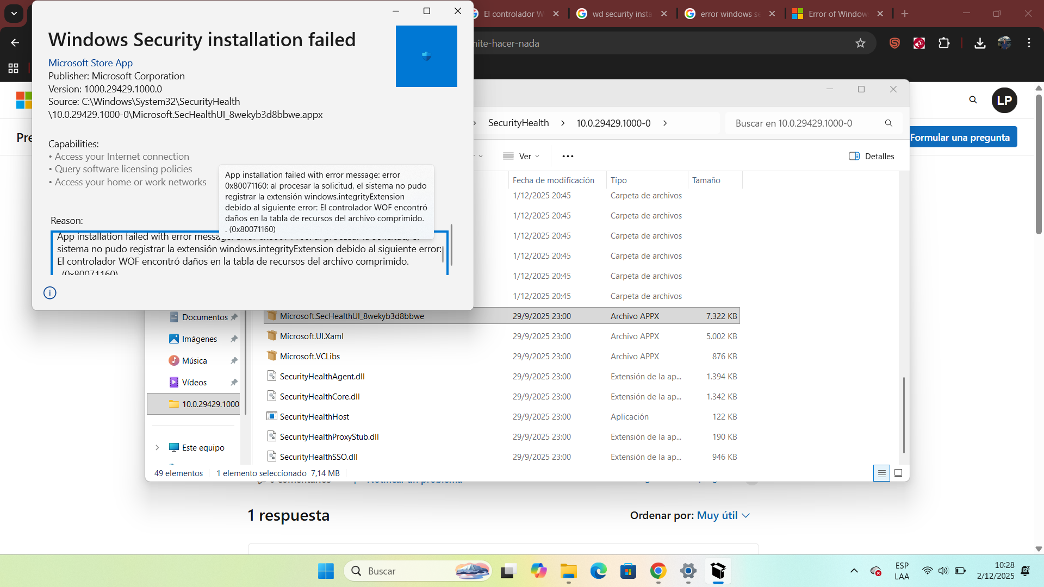The width and height of the screenshot is (1044, 587).
Task: Open Microsoft Store from the taskbar
Action: [x=628, y=571]
